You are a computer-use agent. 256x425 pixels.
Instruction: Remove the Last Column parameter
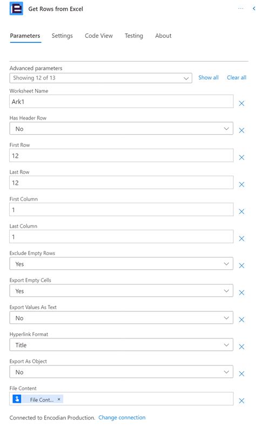(x=241, y=238)
